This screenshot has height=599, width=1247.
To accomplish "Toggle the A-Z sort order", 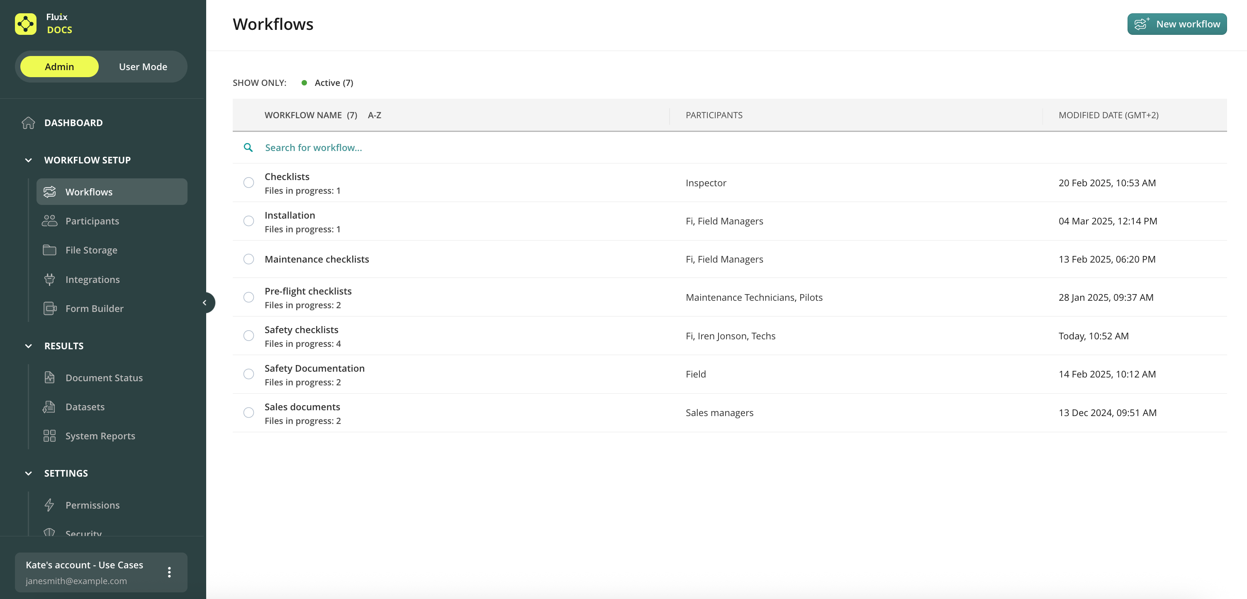I will coord(374,115).
